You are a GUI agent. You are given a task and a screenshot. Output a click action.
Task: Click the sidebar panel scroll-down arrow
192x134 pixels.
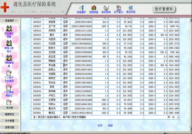tap(19, 103)
